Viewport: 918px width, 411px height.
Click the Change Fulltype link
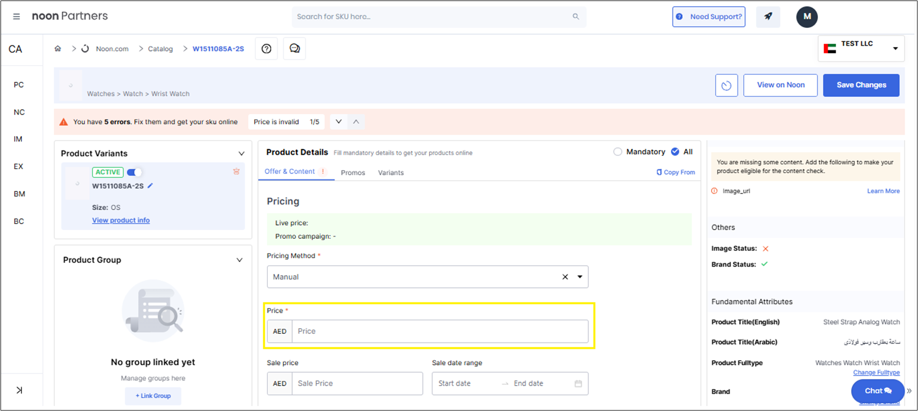(x=876, y=372)
